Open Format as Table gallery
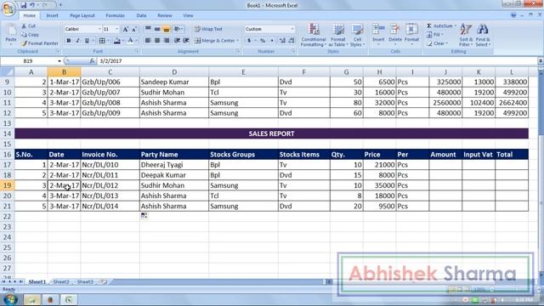 click(338, 35)
